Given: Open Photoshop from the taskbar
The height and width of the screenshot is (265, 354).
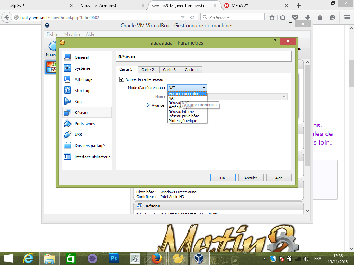Looking at the screenshot, I should tap(114, 258).
